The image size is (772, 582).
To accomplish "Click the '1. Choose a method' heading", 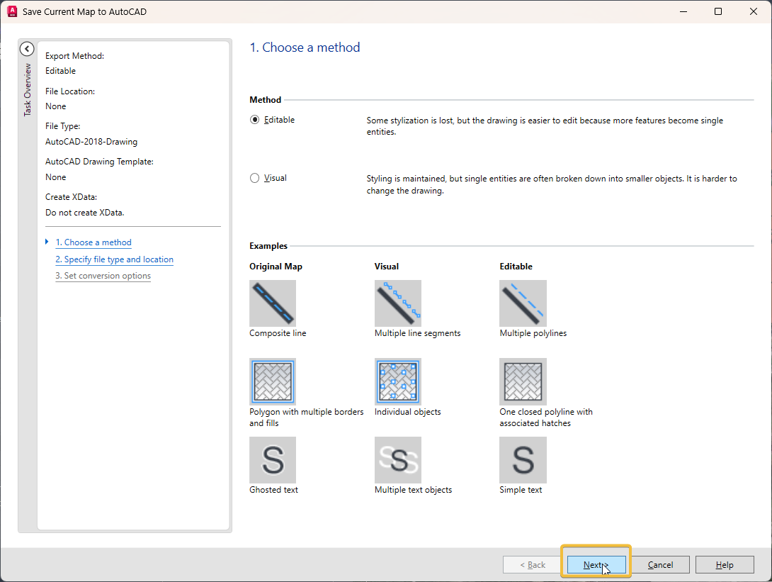I will (x=305, y=47).
